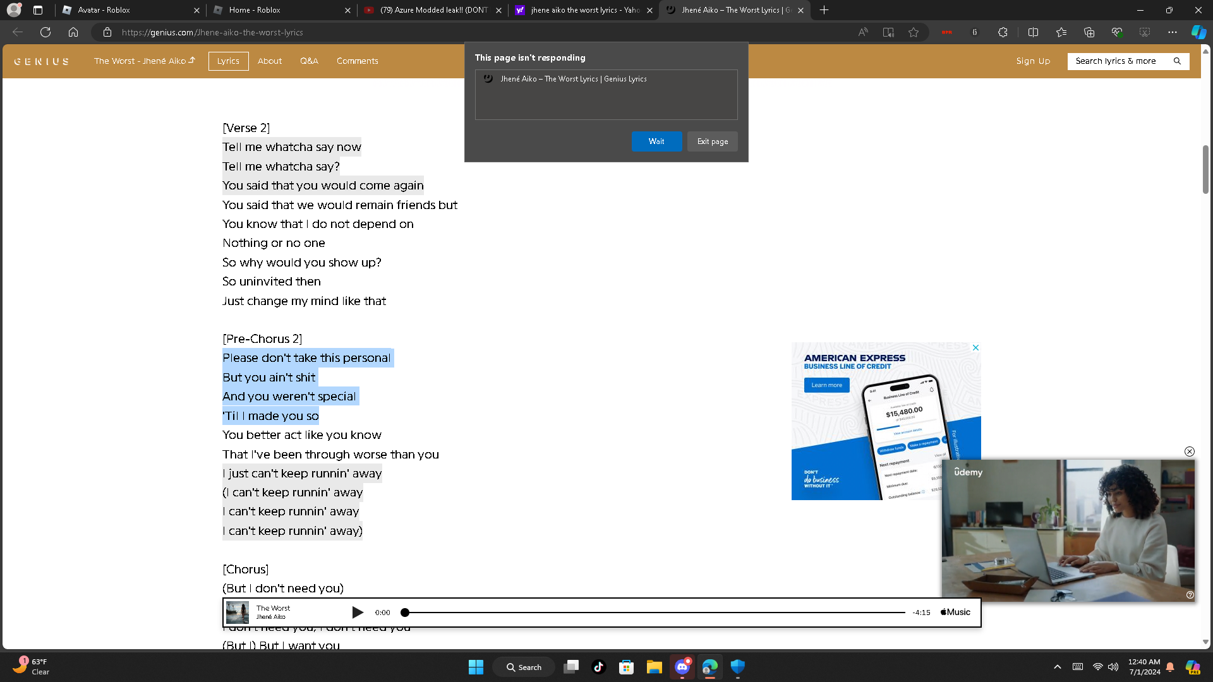Image resolution: width=1213 pixels, height=682 pixels.
Task: Close the floating Udemy video ad
Action: [1190, 452]
